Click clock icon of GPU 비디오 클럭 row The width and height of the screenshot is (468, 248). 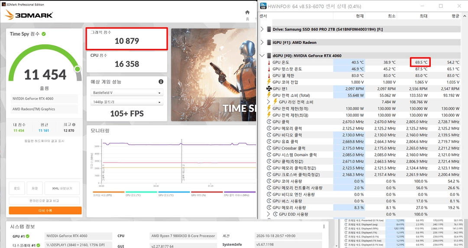click(x=269, y=135)
